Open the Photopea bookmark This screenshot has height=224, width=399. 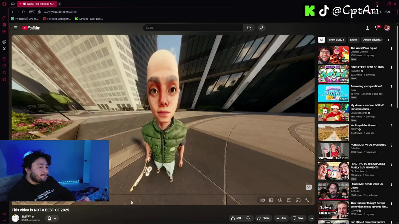tap(24, 19)
